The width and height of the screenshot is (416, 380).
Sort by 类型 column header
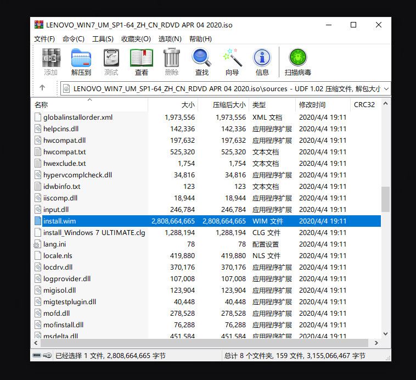coord(272,105)
